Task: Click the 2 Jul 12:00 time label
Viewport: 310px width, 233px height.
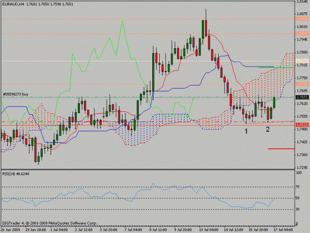Action: [84, 230]
